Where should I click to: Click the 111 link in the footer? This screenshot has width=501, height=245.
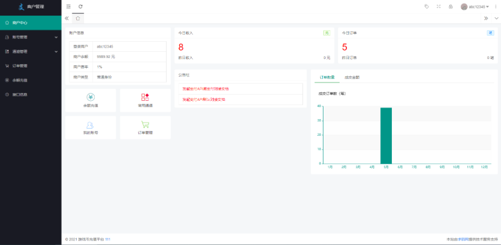[x=108, y=239]
